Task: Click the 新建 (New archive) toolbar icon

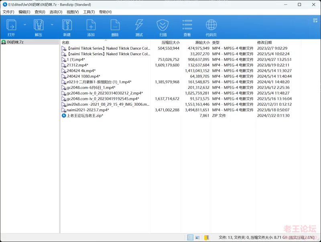Action: (67, 25)
